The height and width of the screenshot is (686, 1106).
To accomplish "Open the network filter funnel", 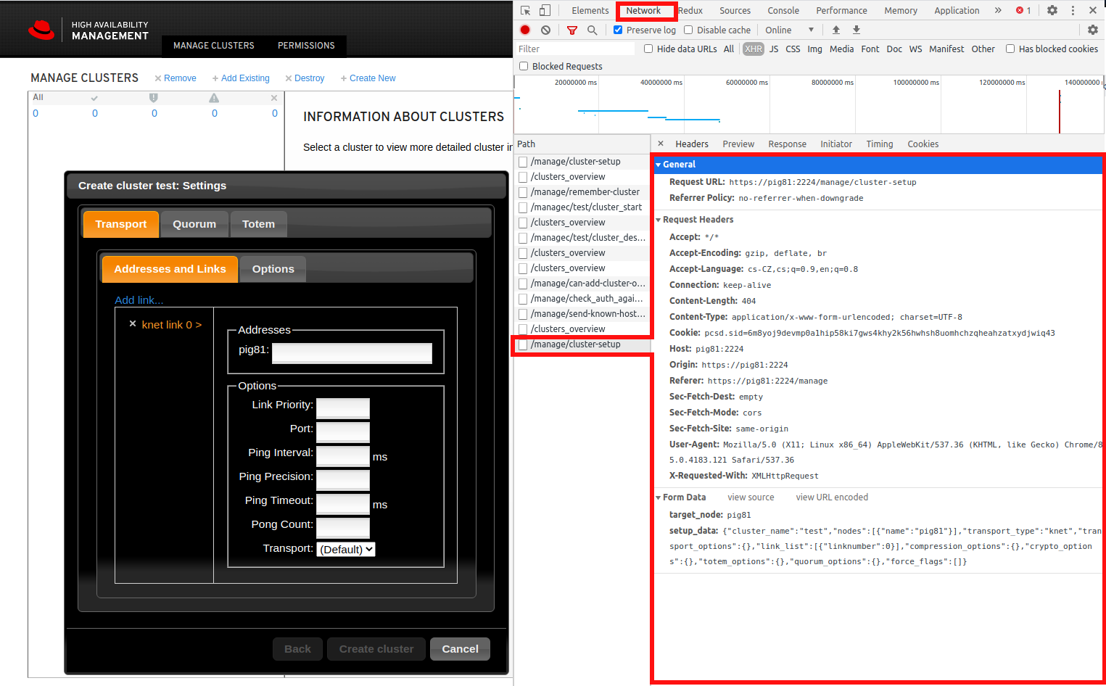I will (572, 30).
